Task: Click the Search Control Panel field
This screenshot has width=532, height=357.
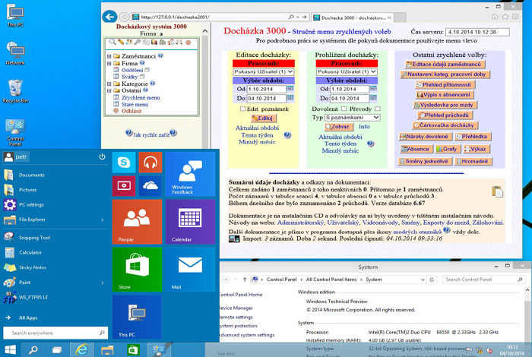Action: click(x=483, y=280)
